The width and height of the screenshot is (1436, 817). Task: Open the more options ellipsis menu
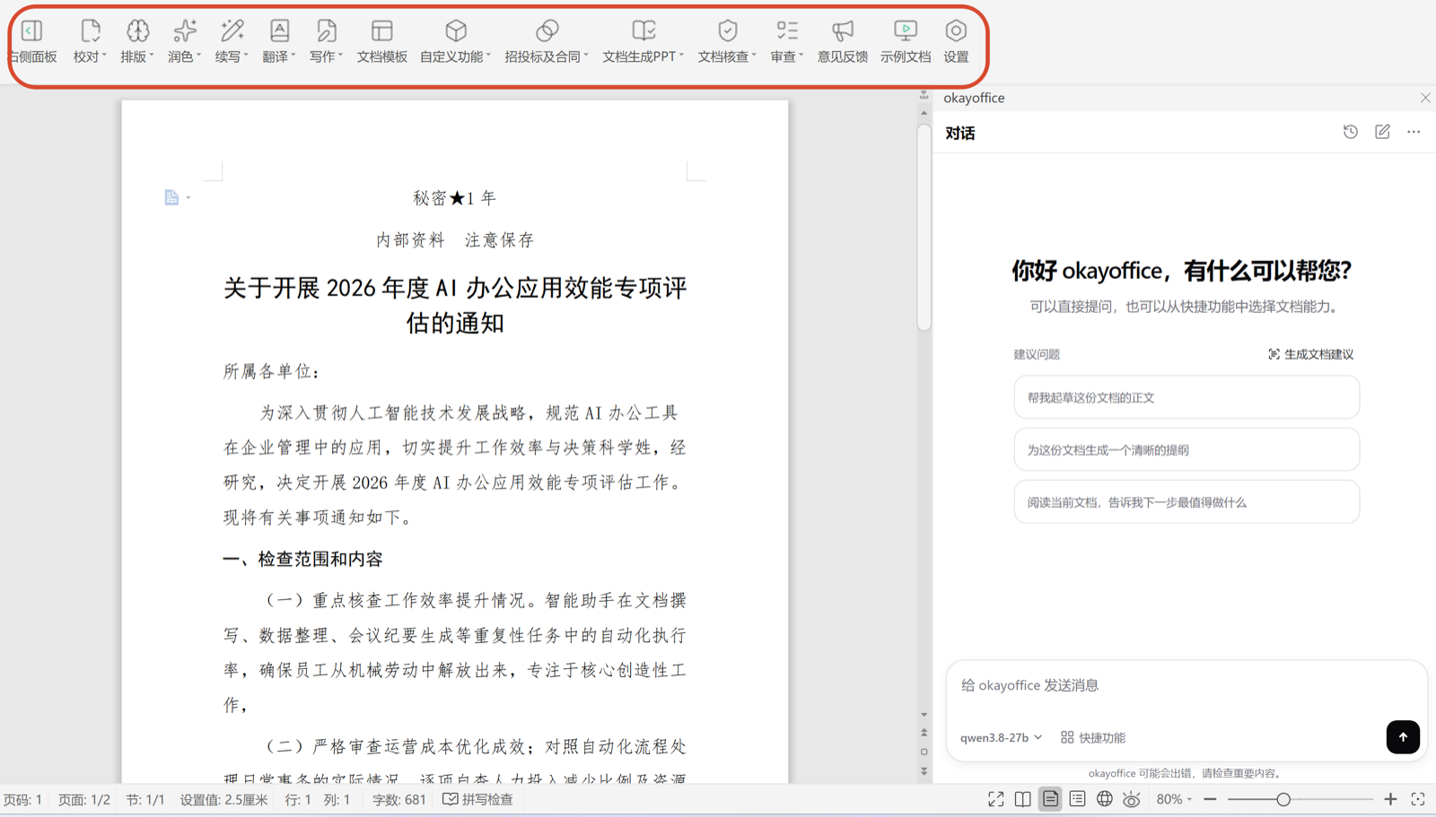point(1414,132)
